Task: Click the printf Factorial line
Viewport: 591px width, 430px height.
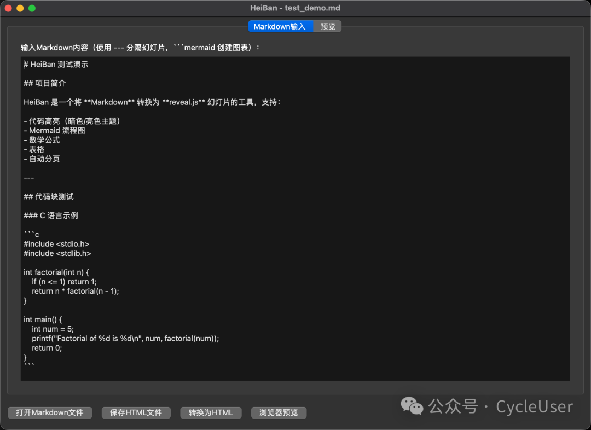Action: coord(125,339)
